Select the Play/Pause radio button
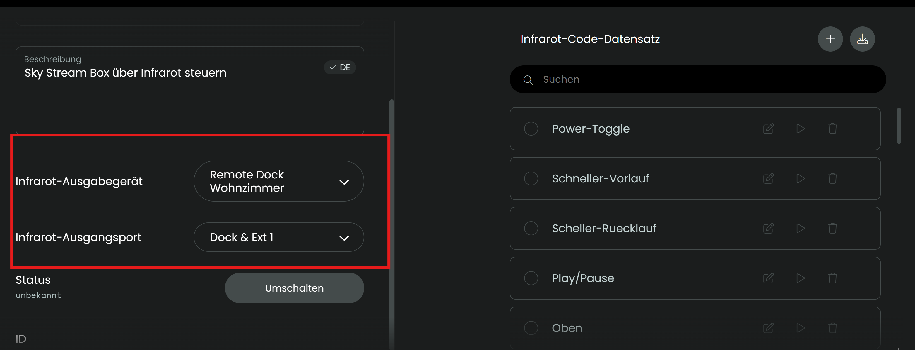The width and height of the screenshot is (915, 350). coord(531,278)
